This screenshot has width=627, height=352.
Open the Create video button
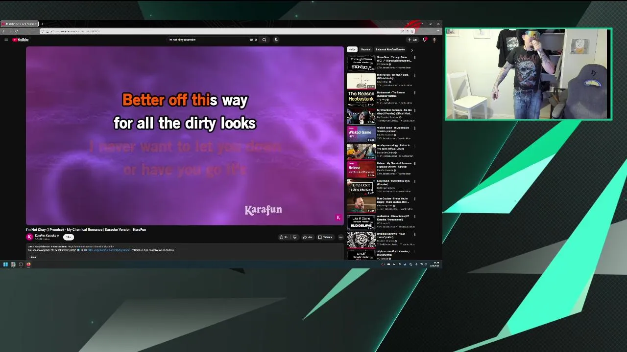[x=412, y=40]
